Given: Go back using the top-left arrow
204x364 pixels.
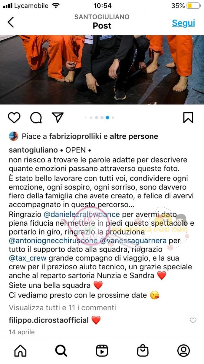Looking at the screenshot, I should (11, 22).
